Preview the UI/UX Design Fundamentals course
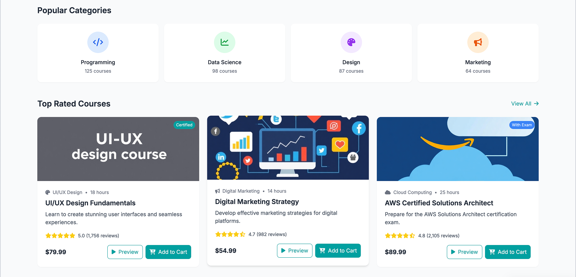This screenshot has height=277, width=576. [x=125, y=252]
